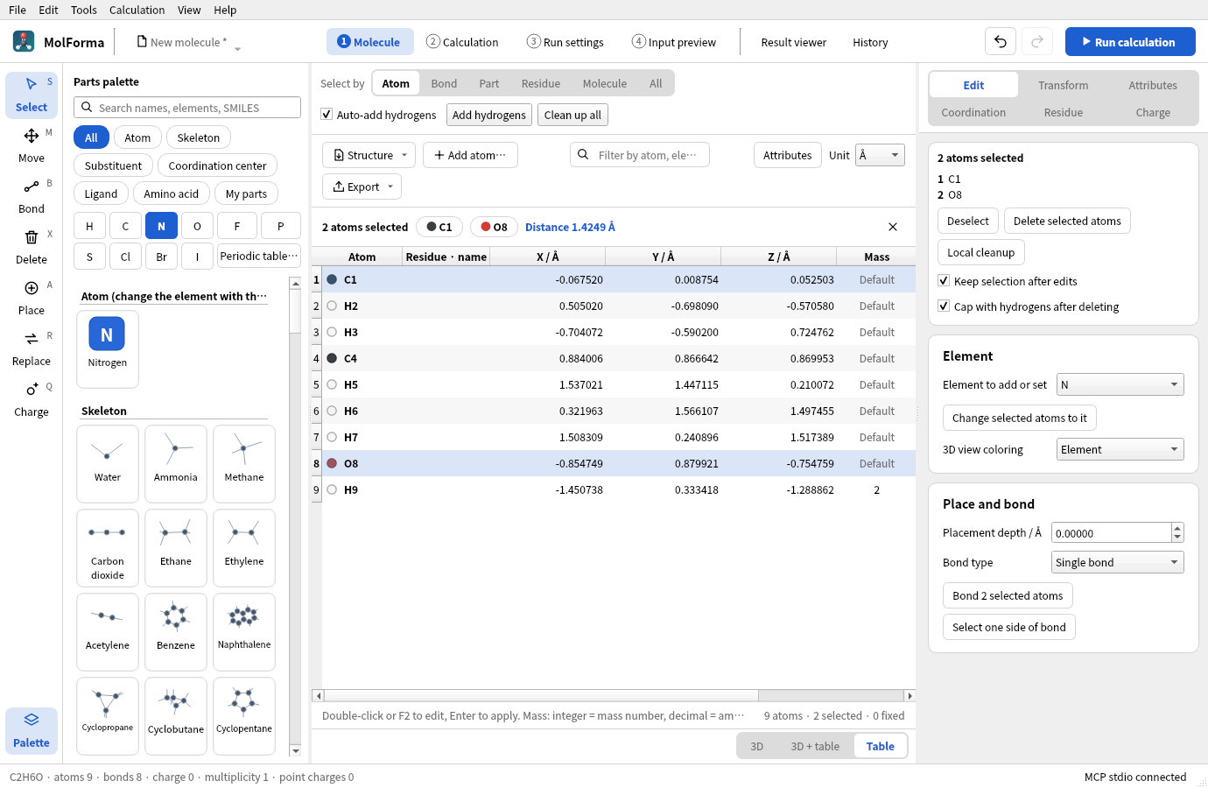The width and height of the screenshot is (1208, 788).
Task: Go to the Run settings step
Action: (565, 42)
